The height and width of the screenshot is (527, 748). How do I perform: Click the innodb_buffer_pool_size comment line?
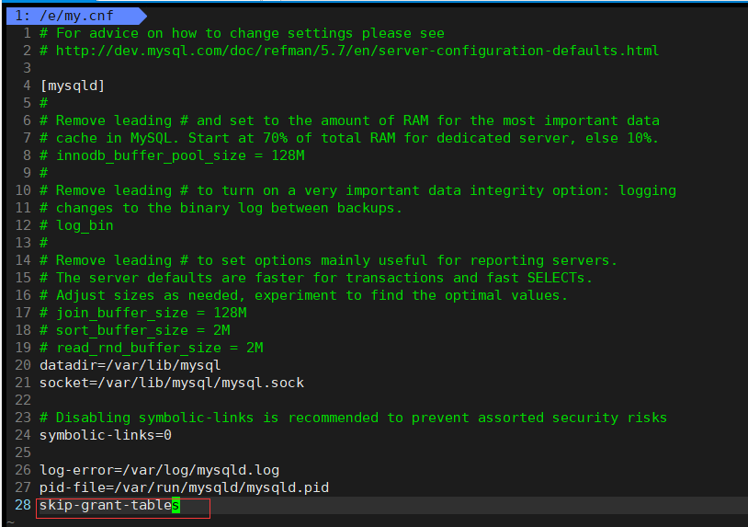[172, 155]
